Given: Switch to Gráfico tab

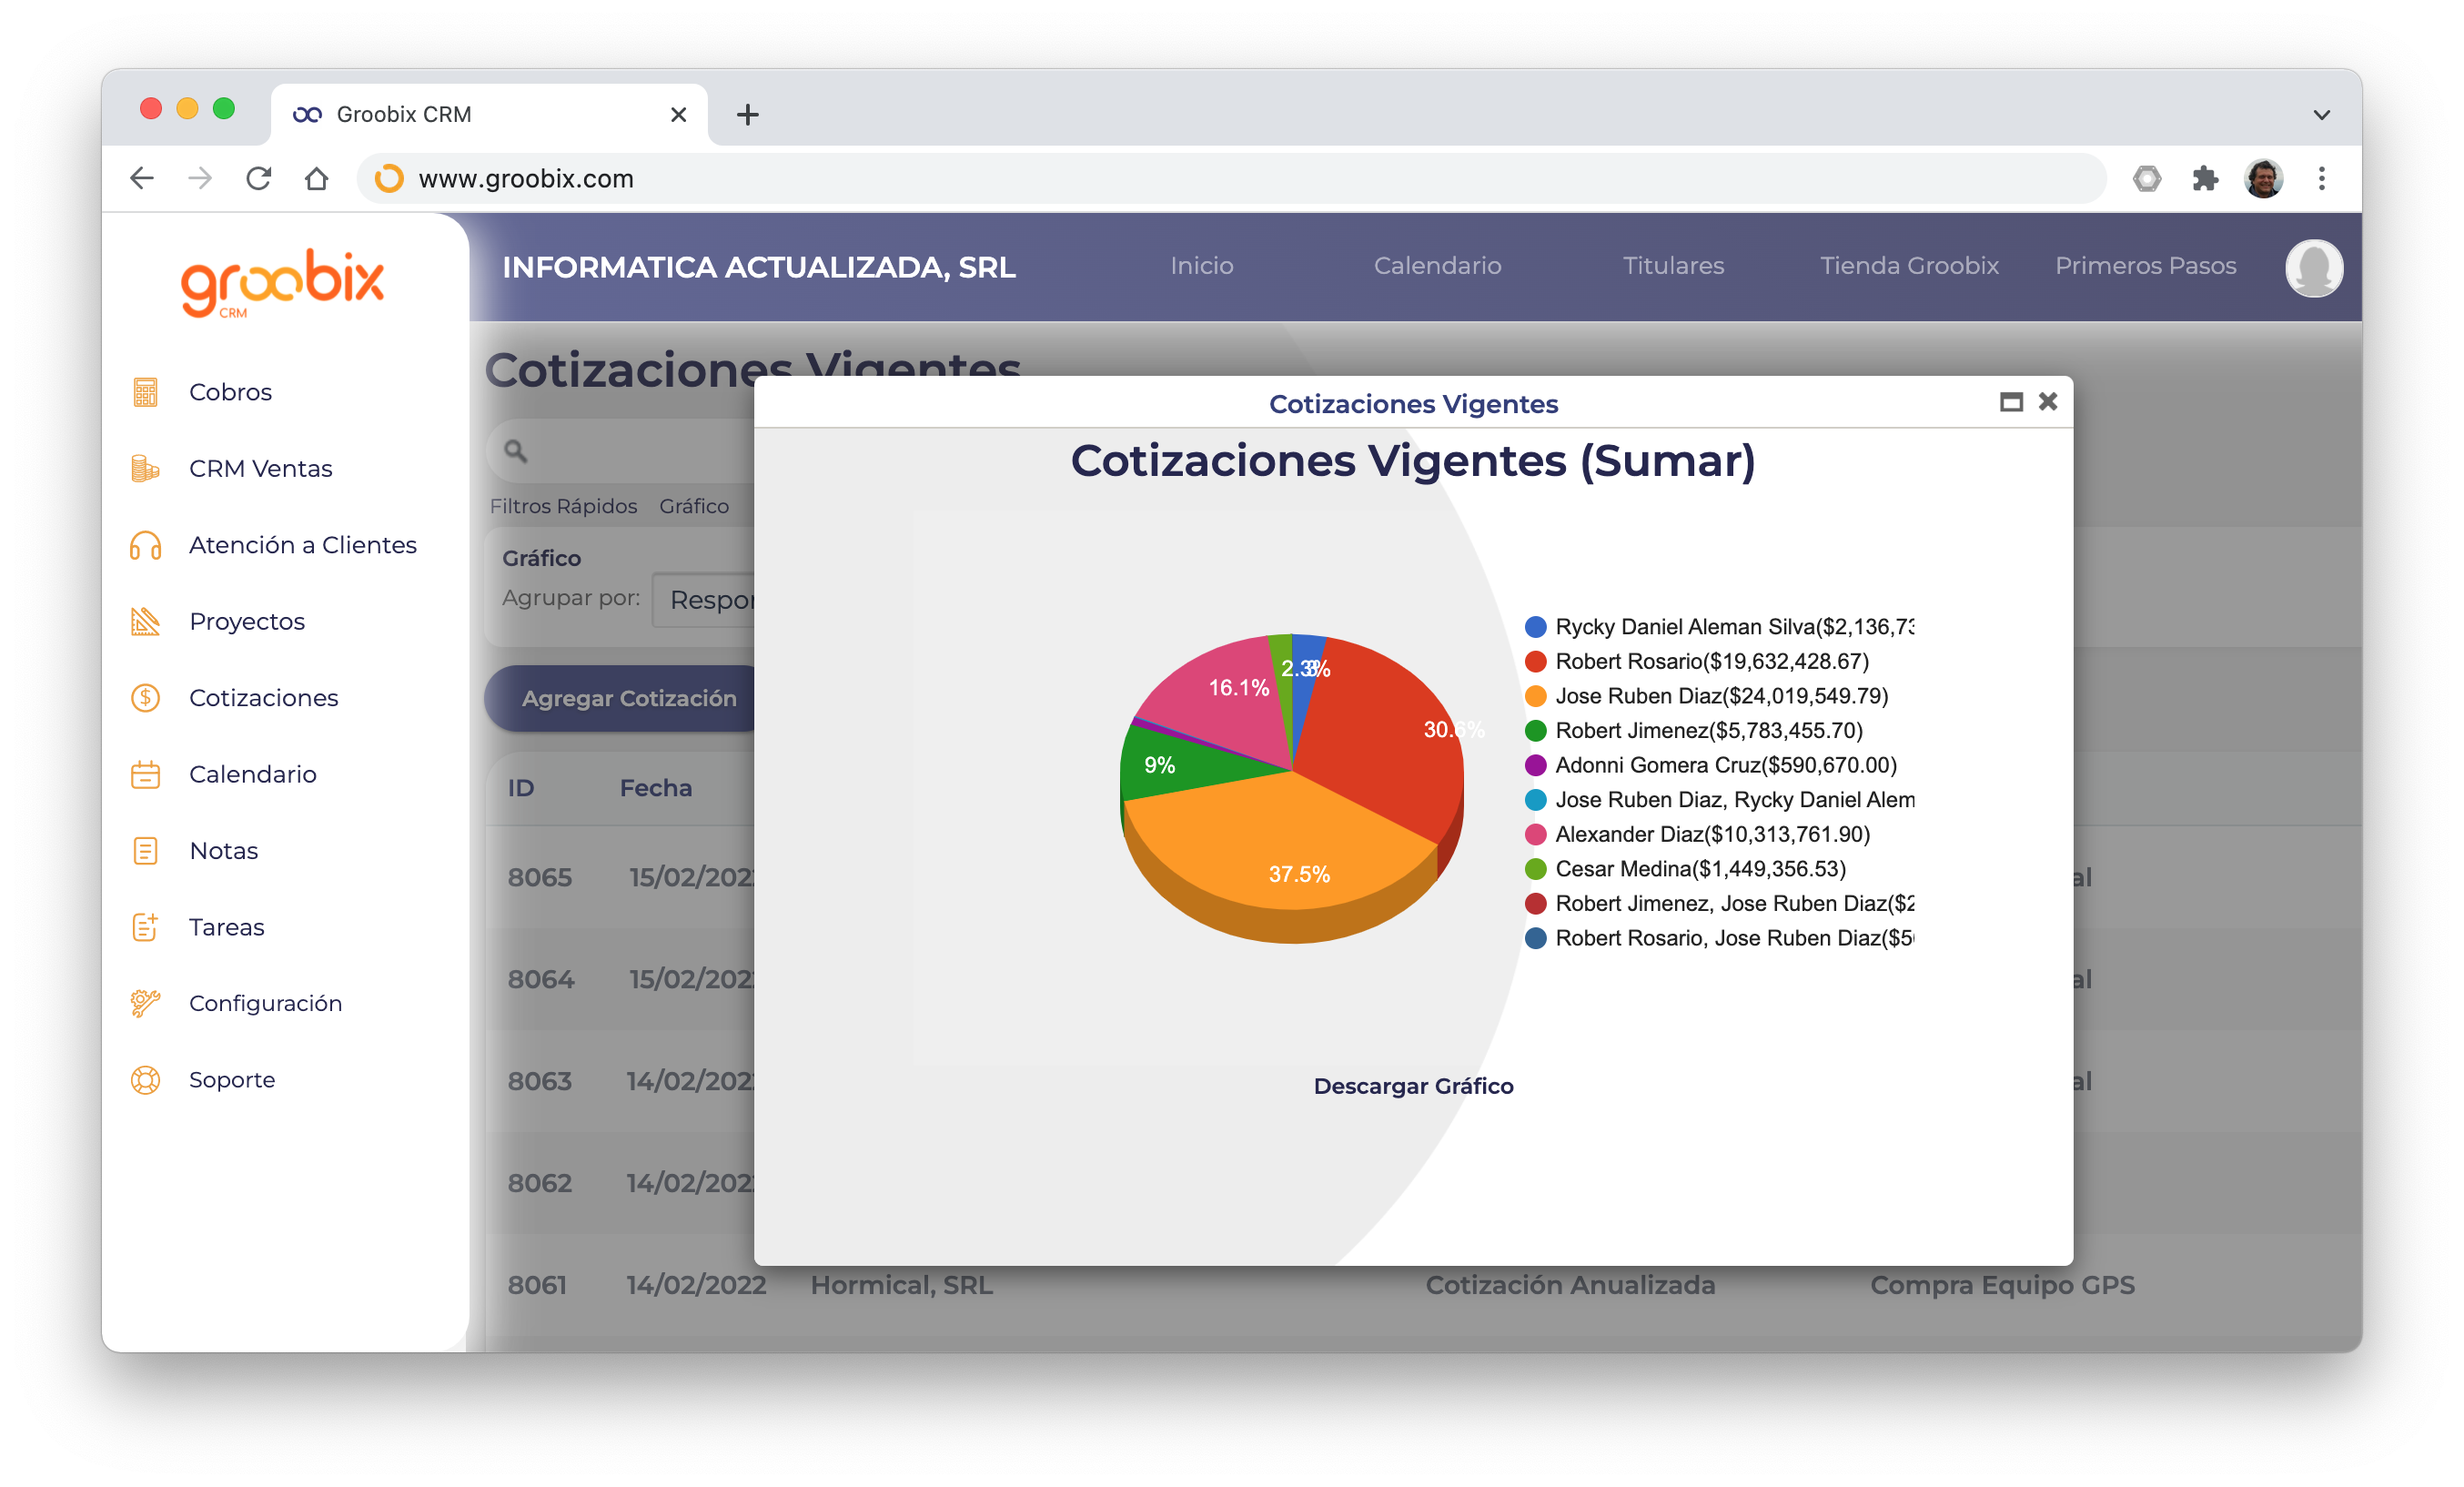Looking at the screenshot, I should point(694,506).
